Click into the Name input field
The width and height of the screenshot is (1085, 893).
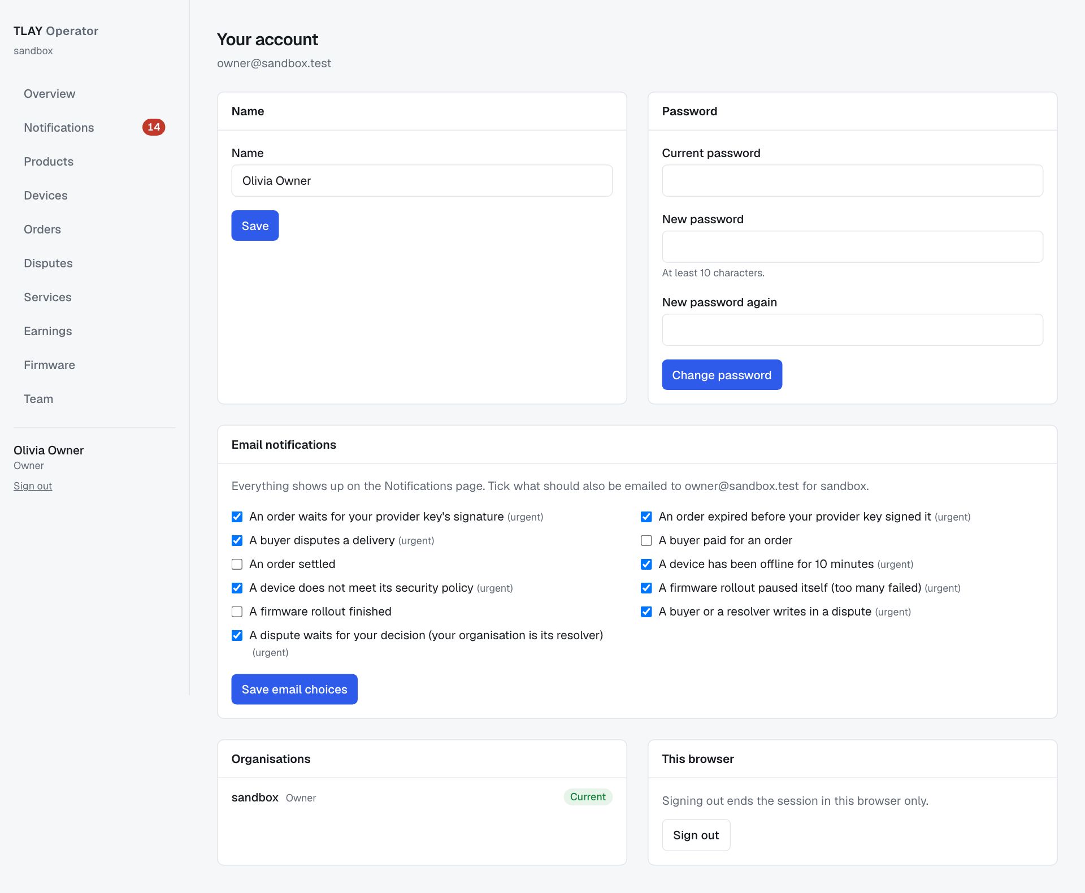coord(422,181)
